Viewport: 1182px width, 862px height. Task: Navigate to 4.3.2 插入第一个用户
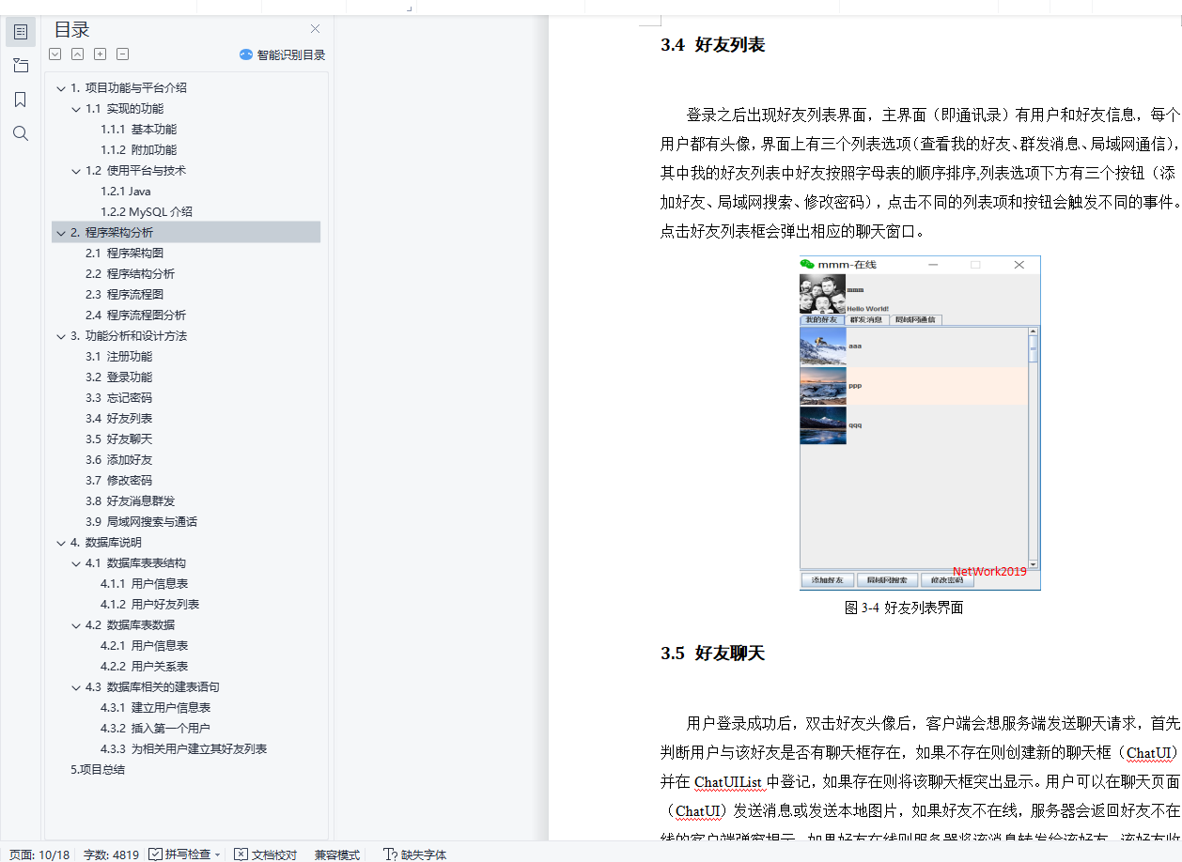pos(155,729)
